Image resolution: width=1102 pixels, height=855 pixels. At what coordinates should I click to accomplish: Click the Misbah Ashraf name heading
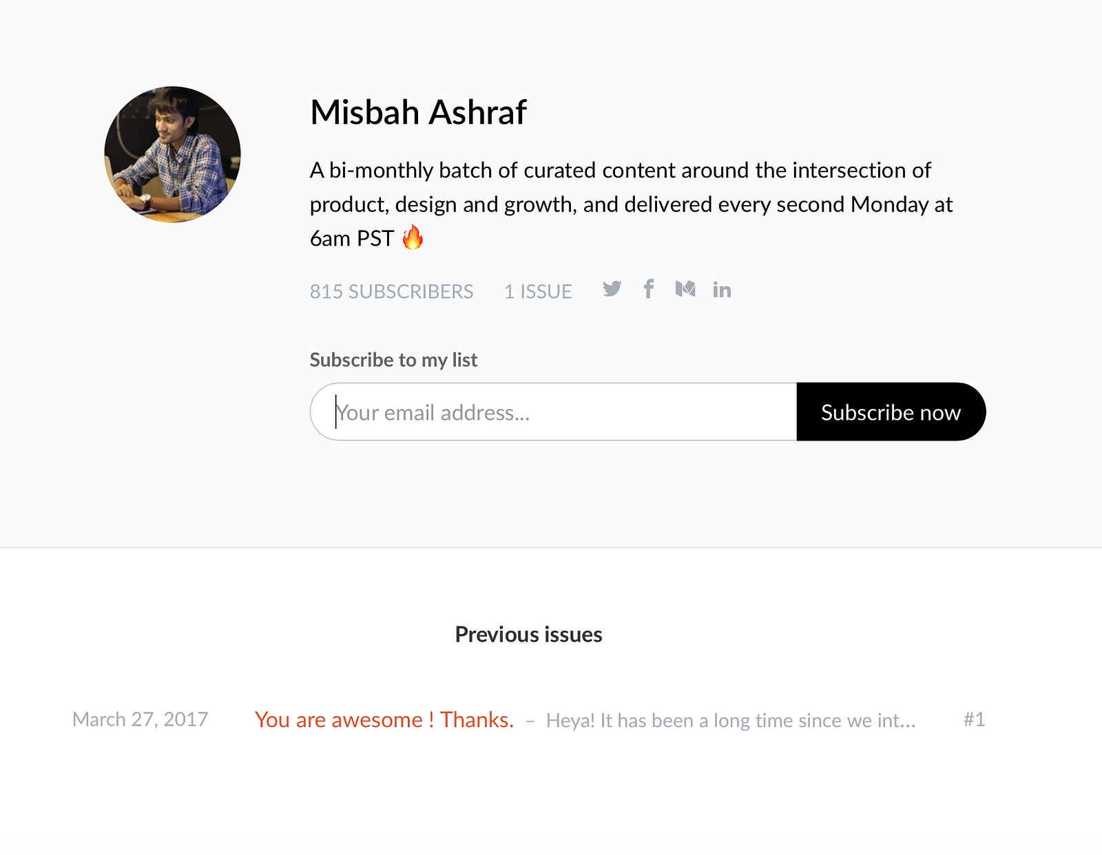point(418,112)
